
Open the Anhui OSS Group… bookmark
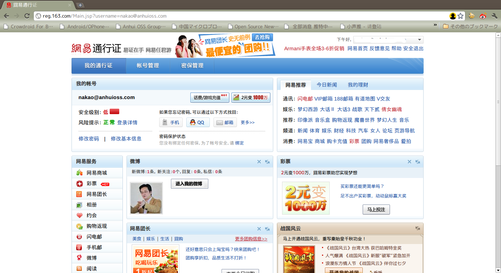[140, 26]
